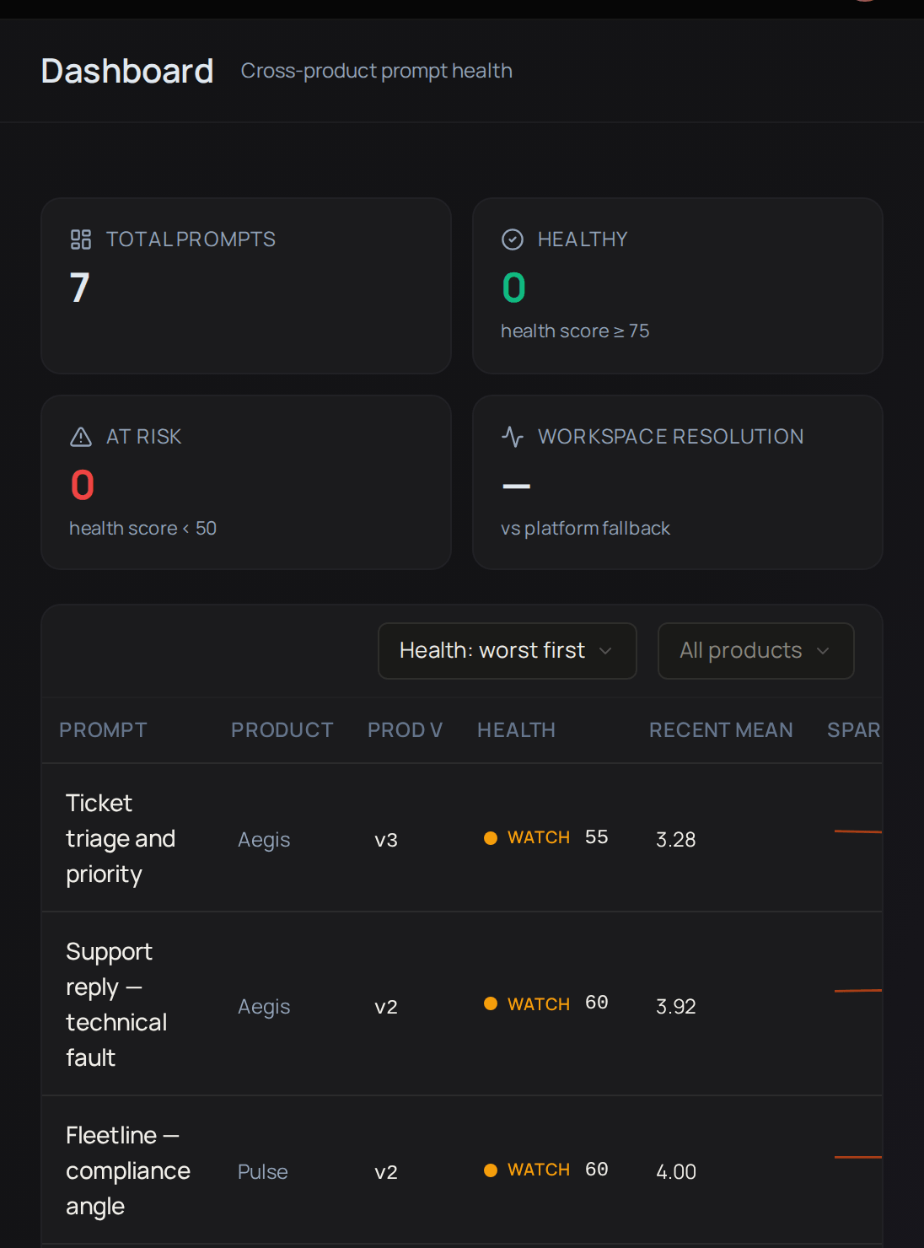
Task: Click Pulse product in Fleetline row
Action: click(x=263, y=1172)
